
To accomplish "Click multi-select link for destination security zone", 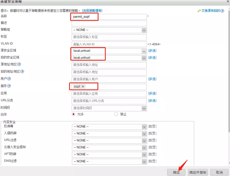I will 152,58.
